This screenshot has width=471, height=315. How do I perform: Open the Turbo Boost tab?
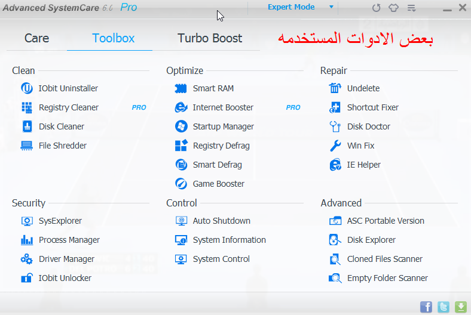tap(210, 38)
